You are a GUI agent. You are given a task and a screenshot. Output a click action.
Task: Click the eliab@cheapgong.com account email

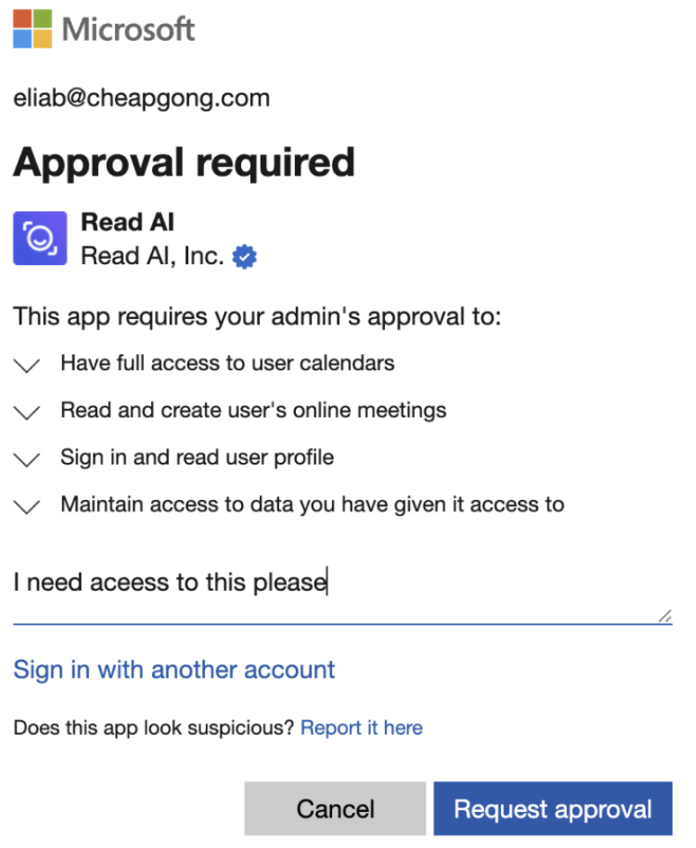point(141,98)
